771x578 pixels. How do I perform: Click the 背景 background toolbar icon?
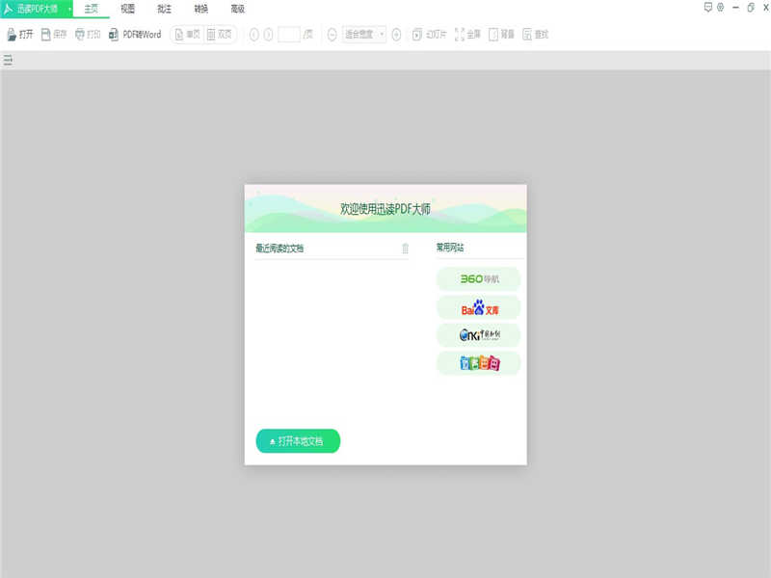coord(501,35)
